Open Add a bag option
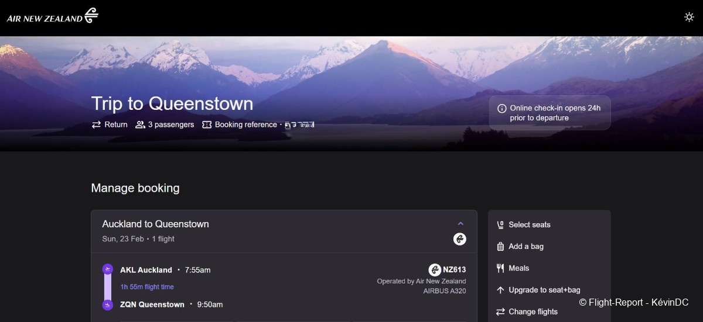Screen dimensions: 703x322 tap(549, 246)
